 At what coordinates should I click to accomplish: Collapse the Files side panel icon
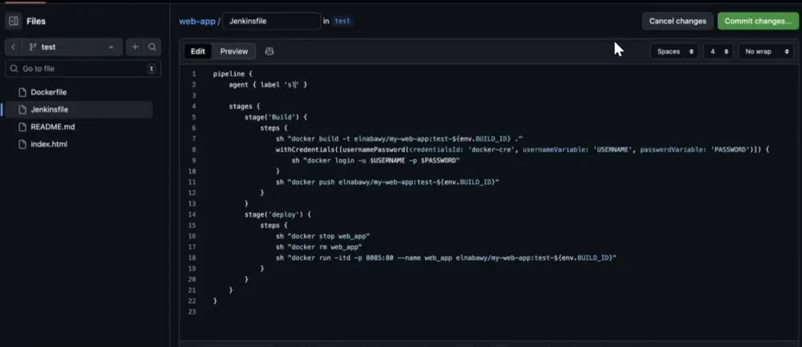point(14,21)
